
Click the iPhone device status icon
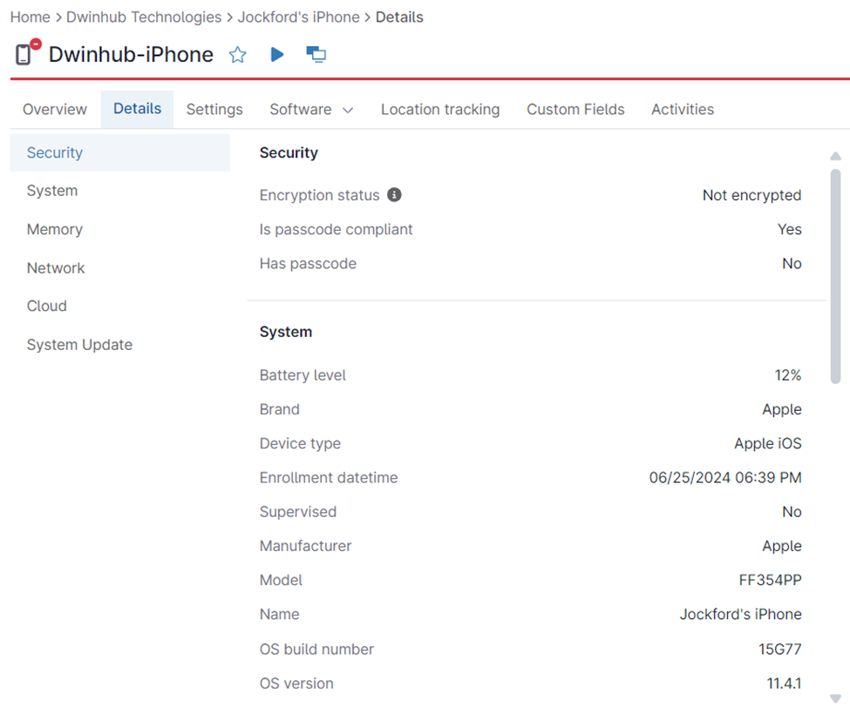25,53
